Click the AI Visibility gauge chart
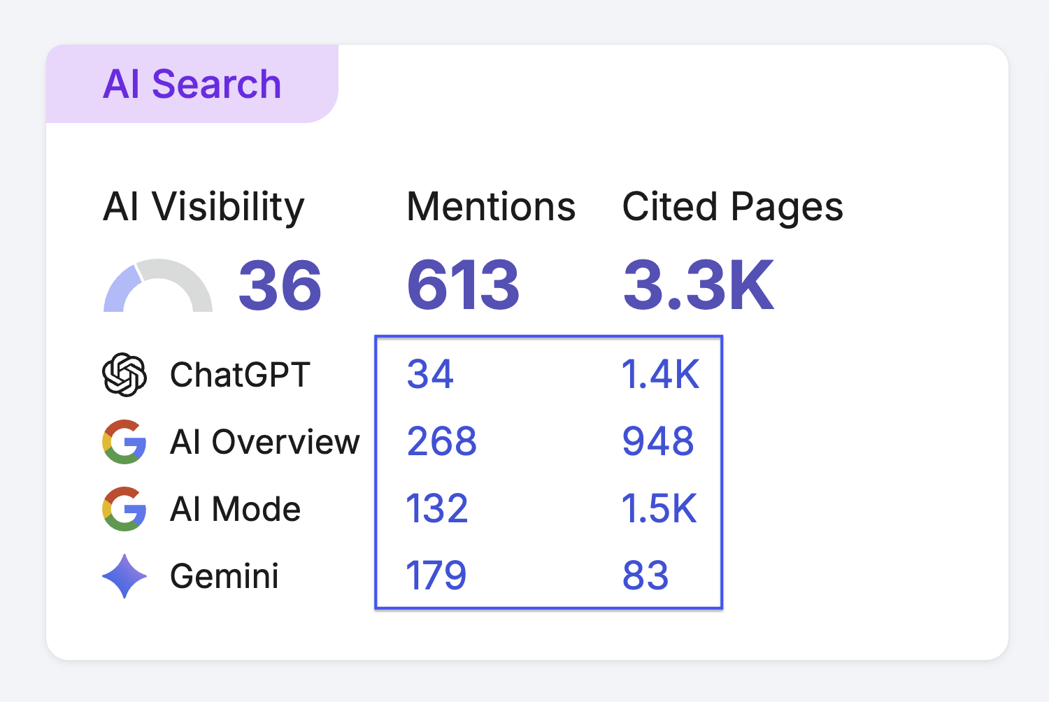 click(158, 285)
